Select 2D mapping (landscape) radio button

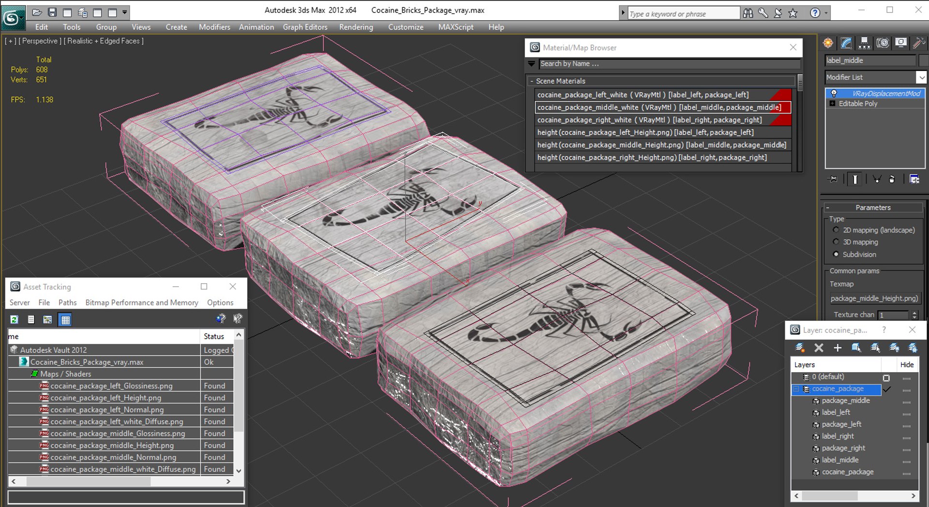[836, 230]
